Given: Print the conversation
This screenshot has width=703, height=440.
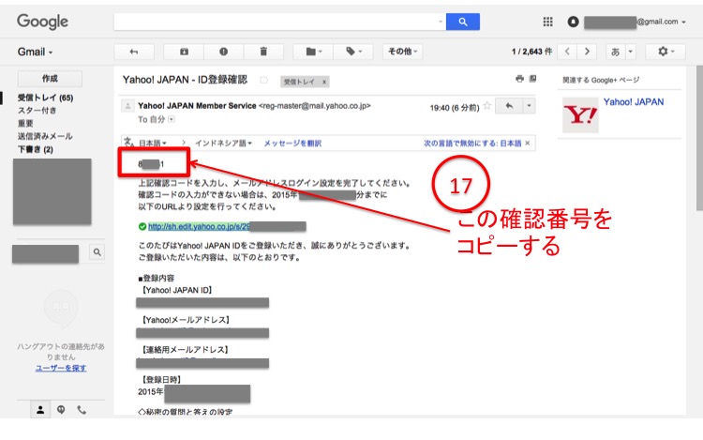Looking at the screenshot, I should pyautogui.click(x=519, y=79).
